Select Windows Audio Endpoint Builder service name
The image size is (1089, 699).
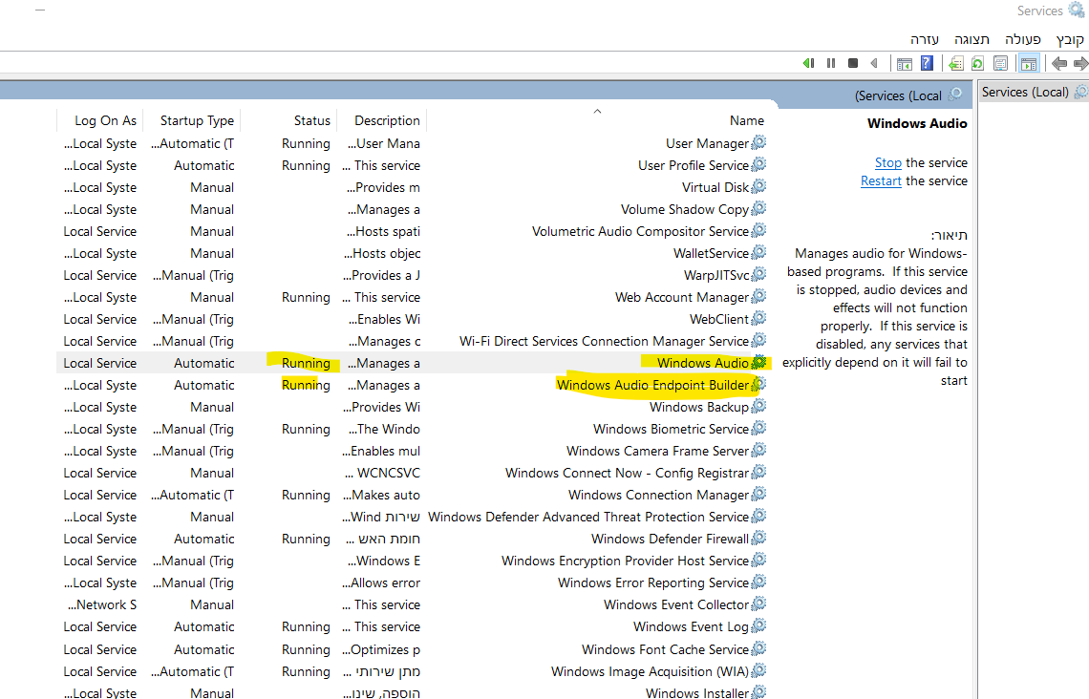pos(652,385)
